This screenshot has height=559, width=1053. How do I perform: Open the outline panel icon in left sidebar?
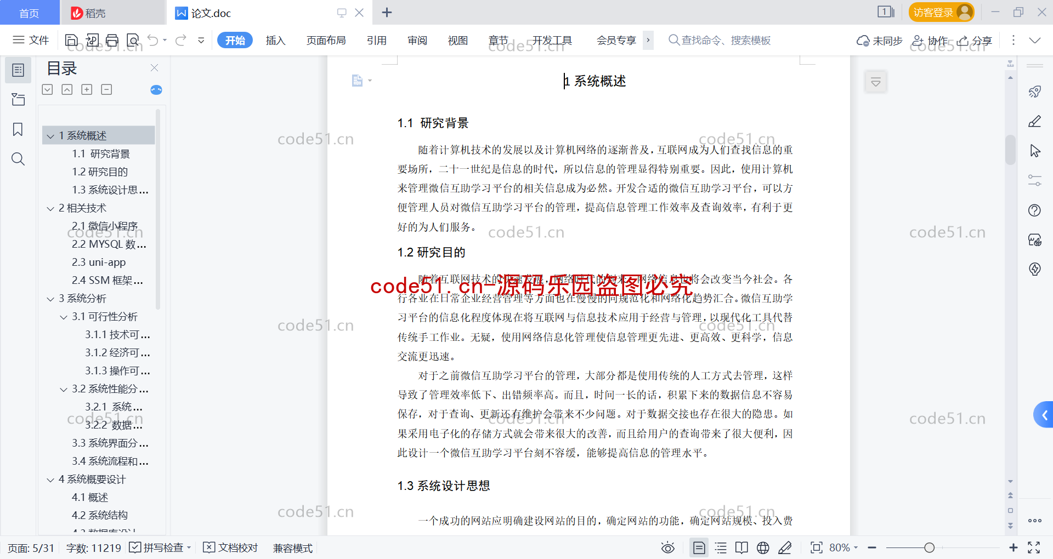click(18, 70)
